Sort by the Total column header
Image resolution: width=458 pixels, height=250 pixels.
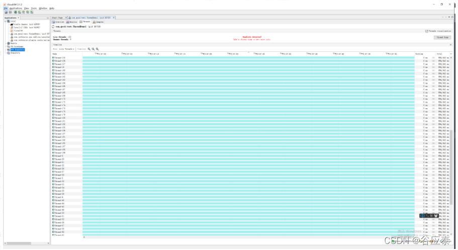(442, 54)
